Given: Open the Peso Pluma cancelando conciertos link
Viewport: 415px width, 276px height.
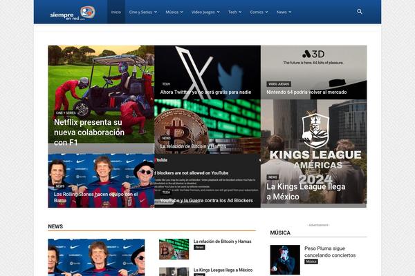Looking at the screenshot, I should 330,252.
